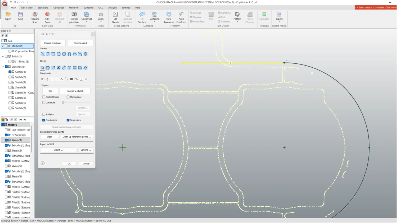Switch to the Analysis menu tab
Image resolution: width=397 pixels, height=223 pixels.
click(x=112, y=8)
